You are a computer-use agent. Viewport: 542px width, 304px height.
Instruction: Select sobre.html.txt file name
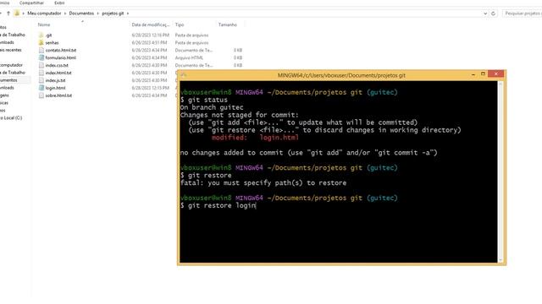(x=58, y=95)
